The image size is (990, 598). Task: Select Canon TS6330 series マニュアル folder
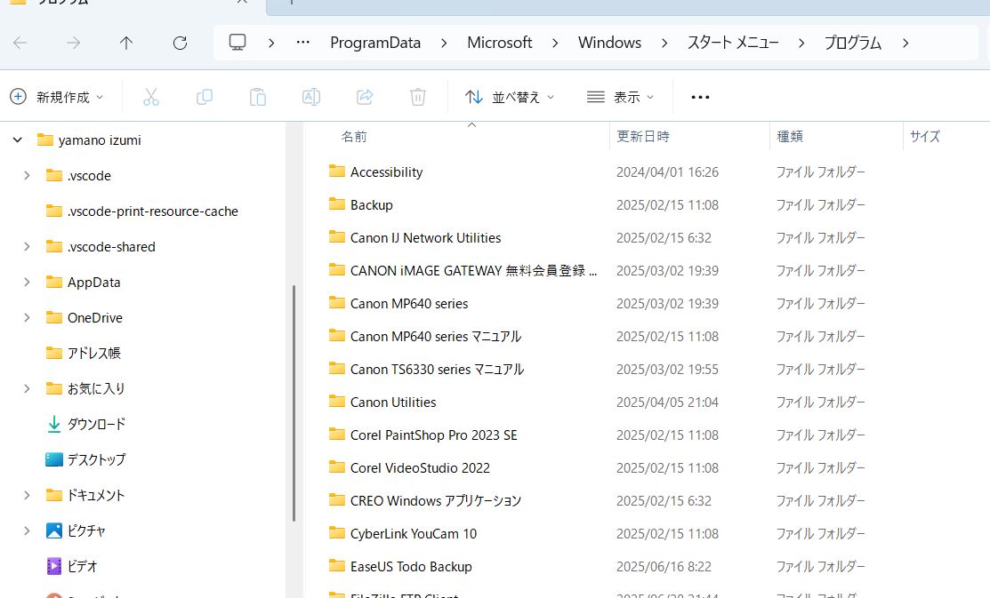[x=437, y=369]
